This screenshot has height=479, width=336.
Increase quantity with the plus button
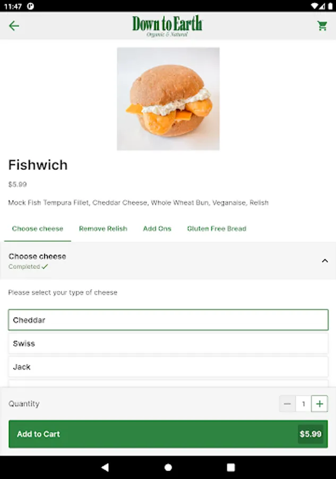(x=319, y=403)
